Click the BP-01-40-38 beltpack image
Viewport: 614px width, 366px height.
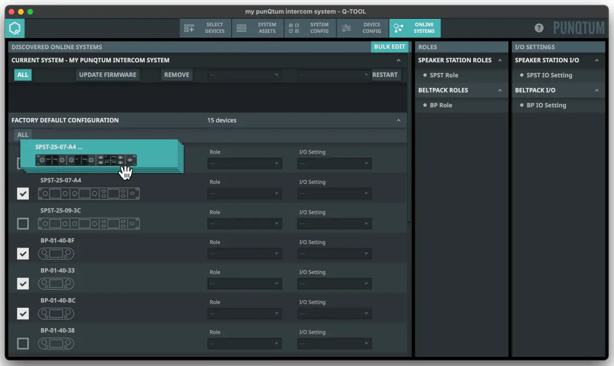coord(56,344)
